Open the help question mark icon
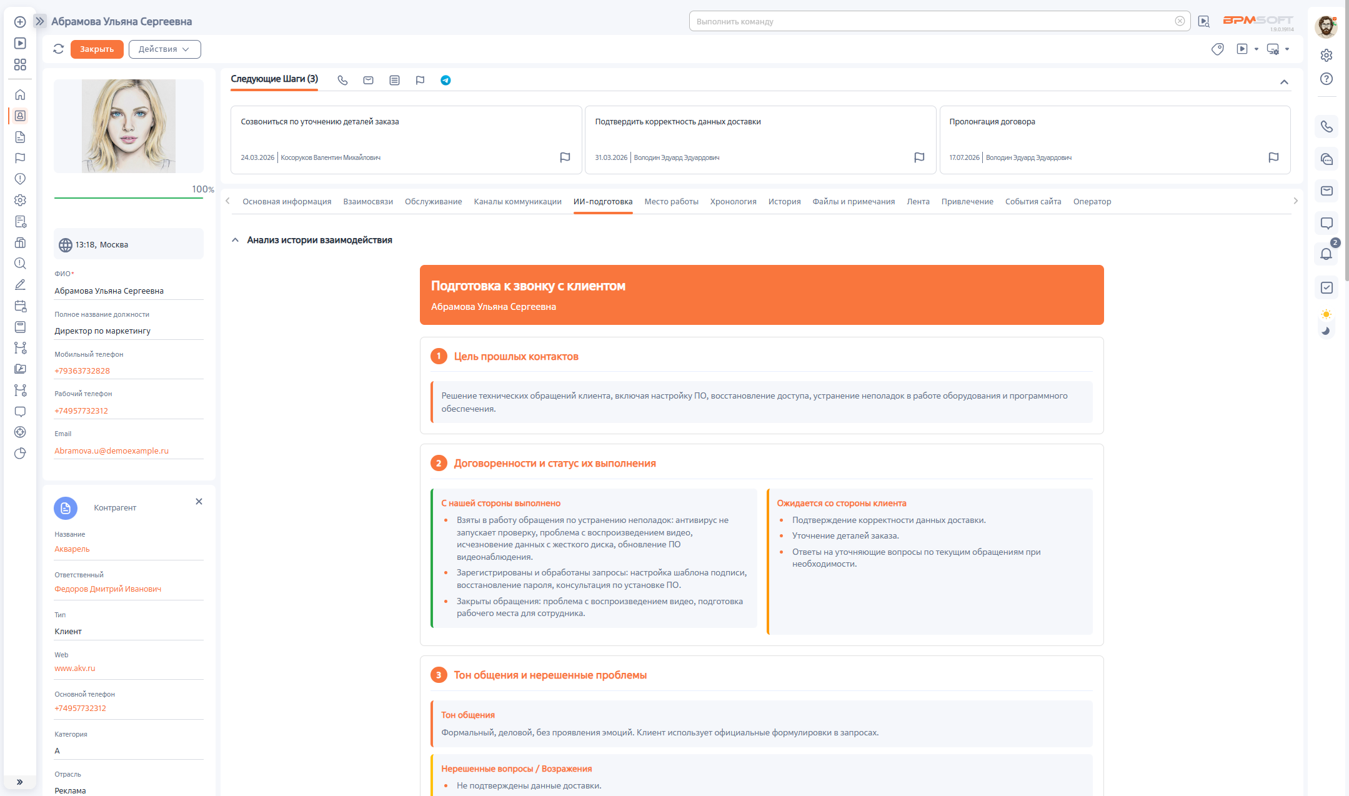Viewport: 1349px width, 796px height. [1327, 79]
